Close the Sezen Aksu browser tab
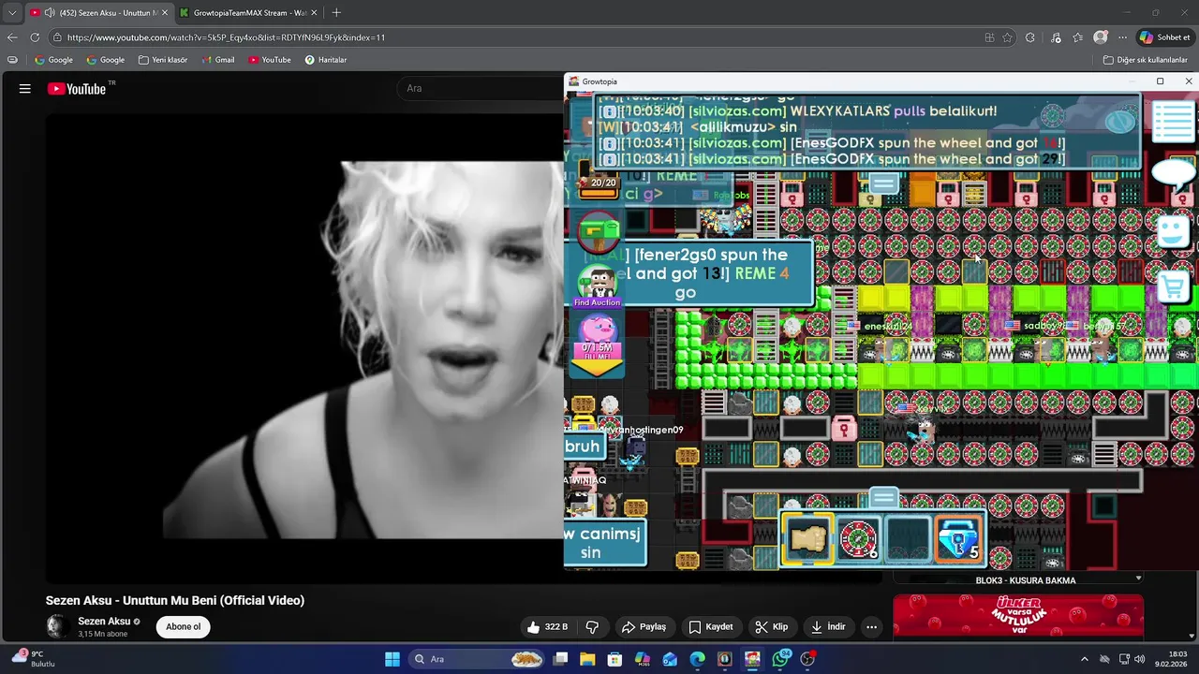The height and width of the screenshot is (674, 1199). tap(165, 13)
